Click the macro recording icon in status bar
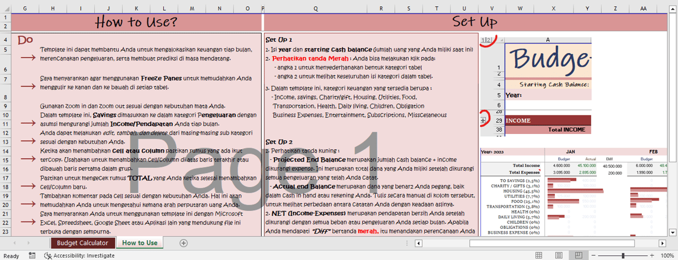678x260 pixels. pyautogui.click(x=32, y=255)
